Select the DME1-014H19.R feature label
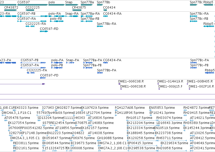The image size is (215, 152). pos(170,81)
